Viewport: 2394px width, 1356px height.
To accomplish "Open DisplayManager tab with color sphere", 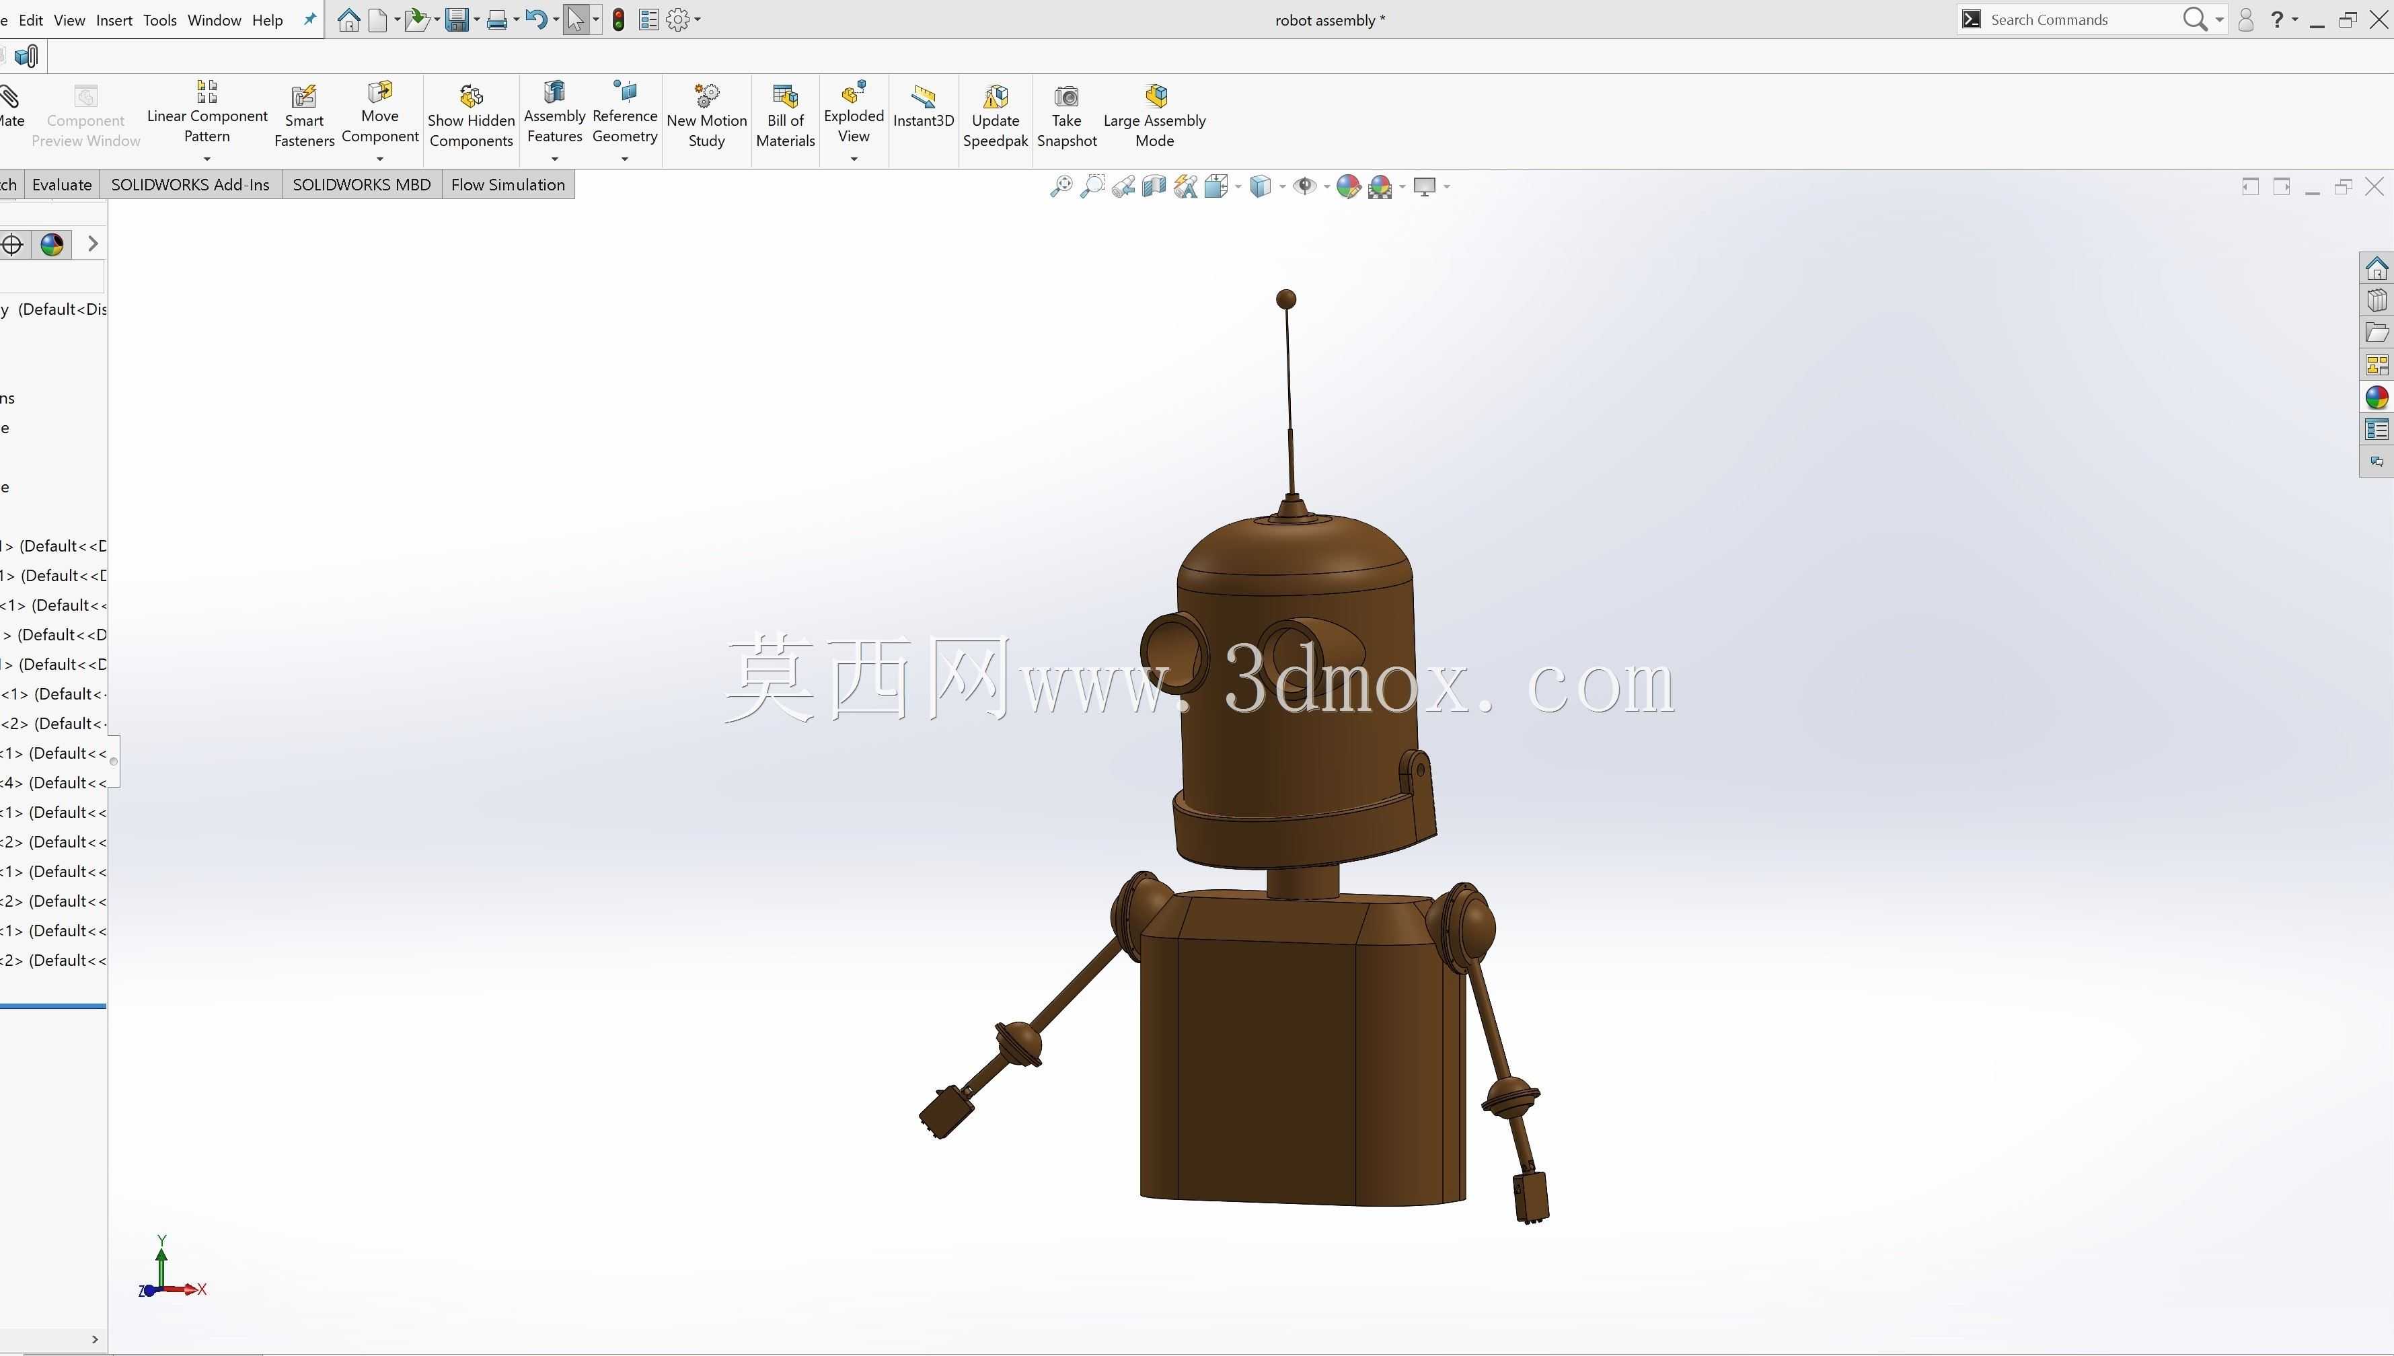I will pyautogui.click(x=51, y=244).
